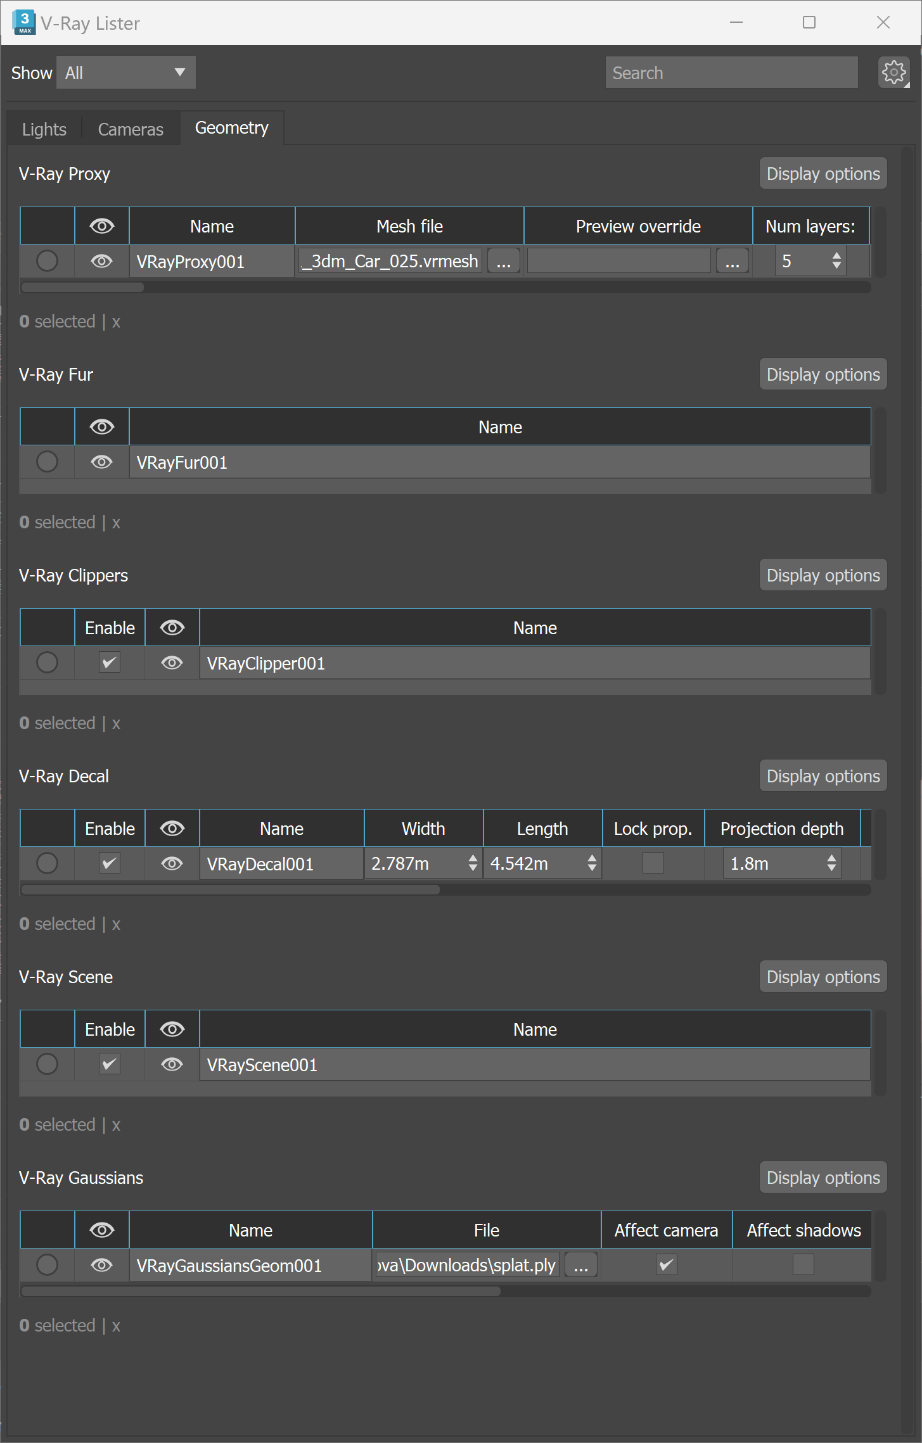Disable the VRayDecal001 enable checkbox
The height and width of the screenshot is (1443, 922).
[110, 863]
